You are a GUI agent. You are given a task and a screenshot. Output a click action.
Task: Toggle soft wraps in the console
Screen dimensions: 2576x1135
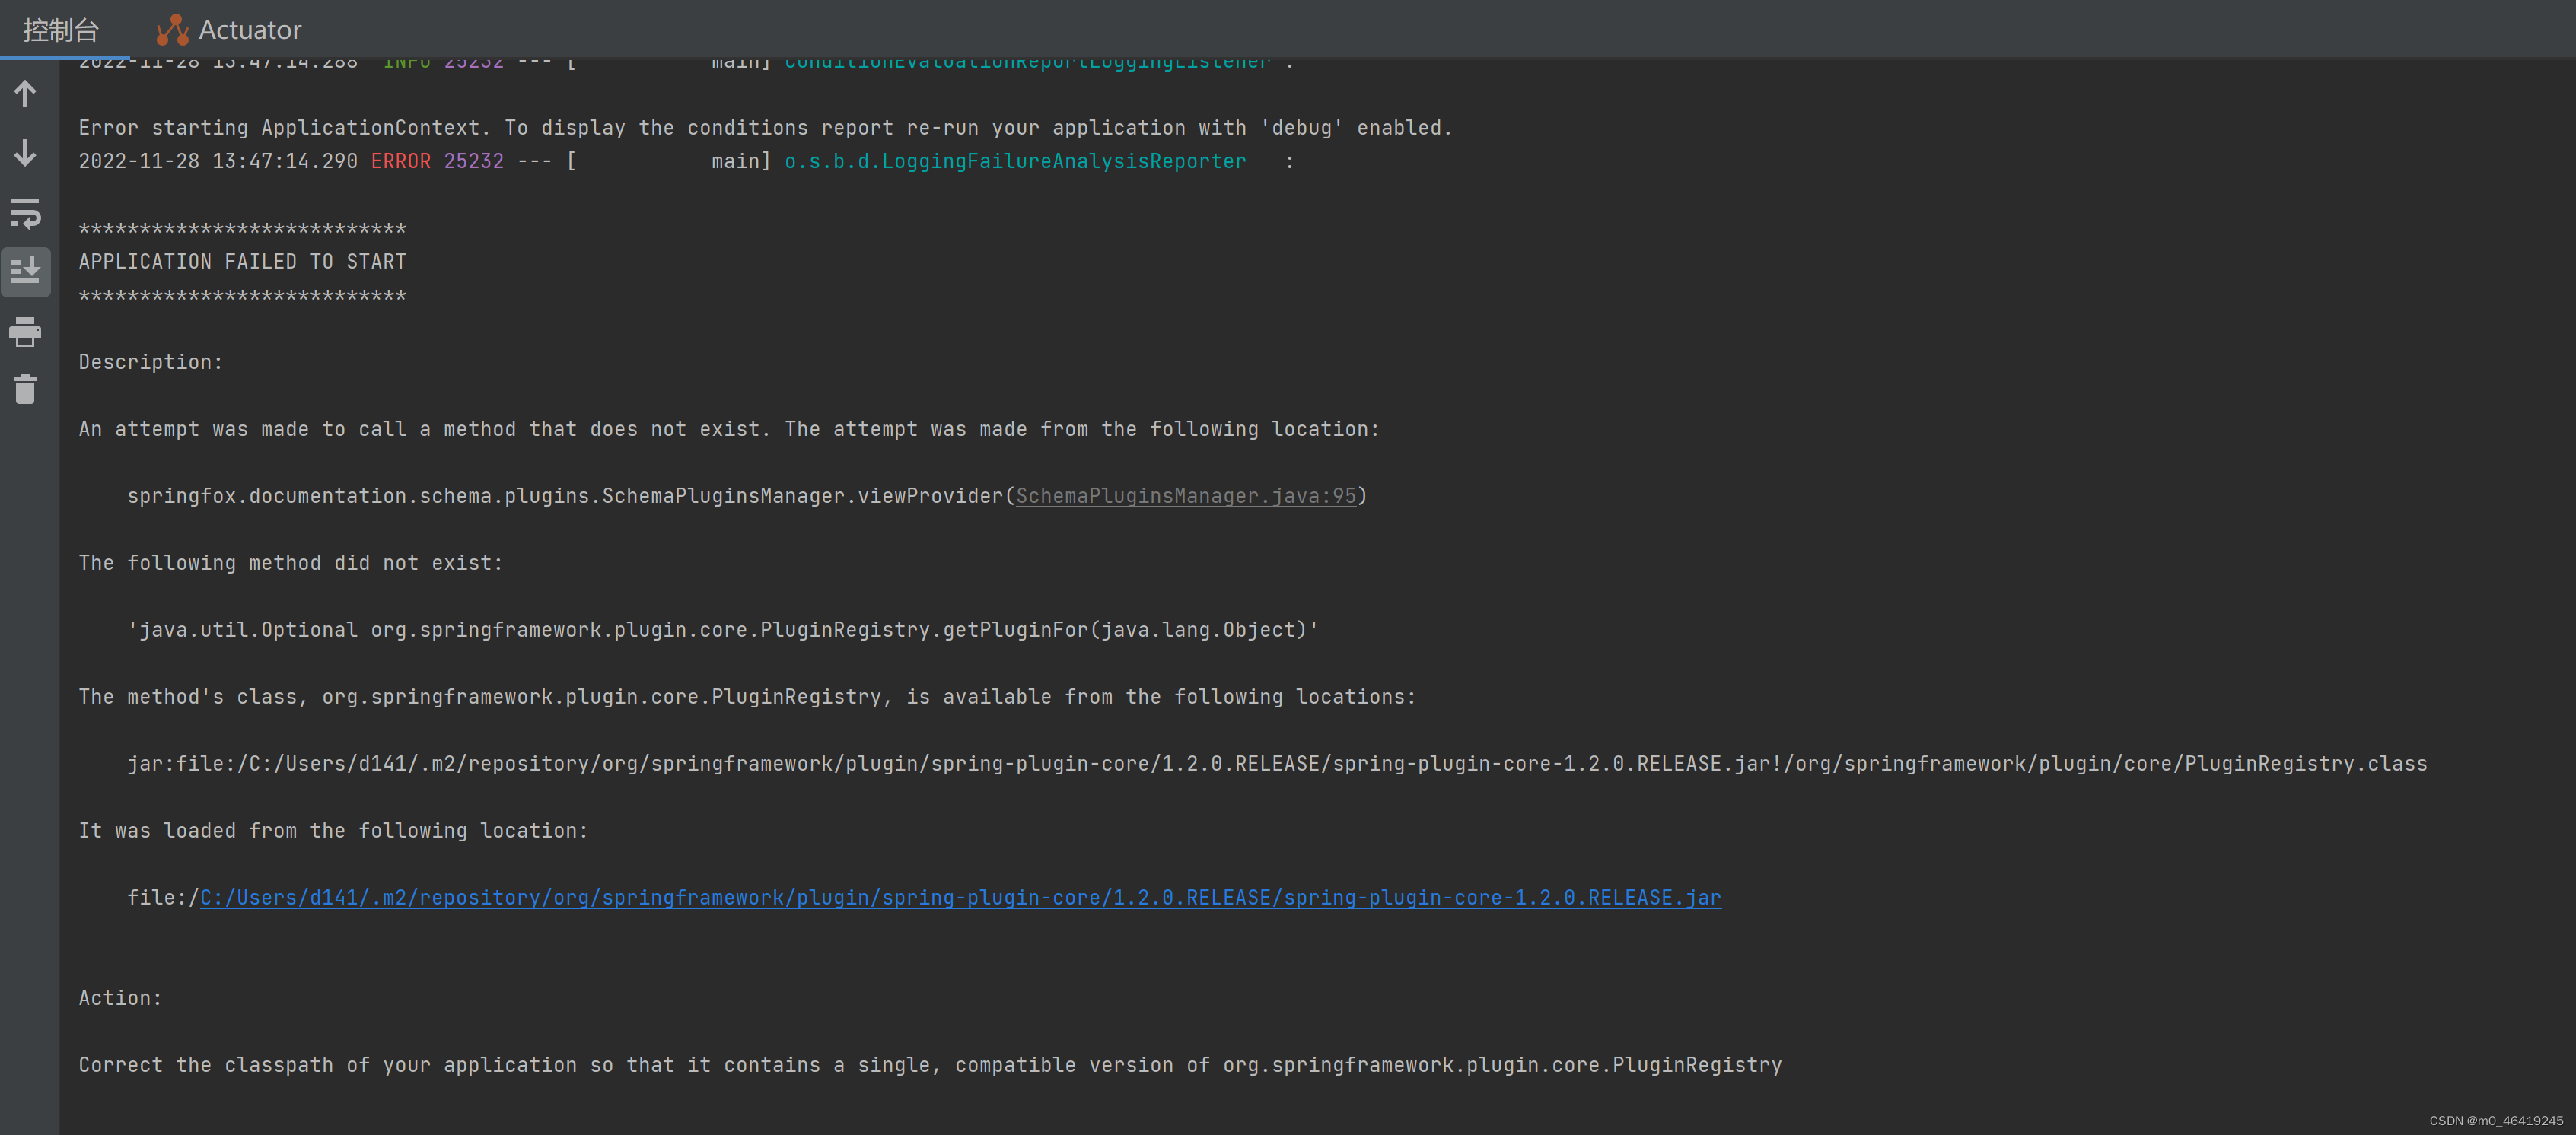pos(26,213)
